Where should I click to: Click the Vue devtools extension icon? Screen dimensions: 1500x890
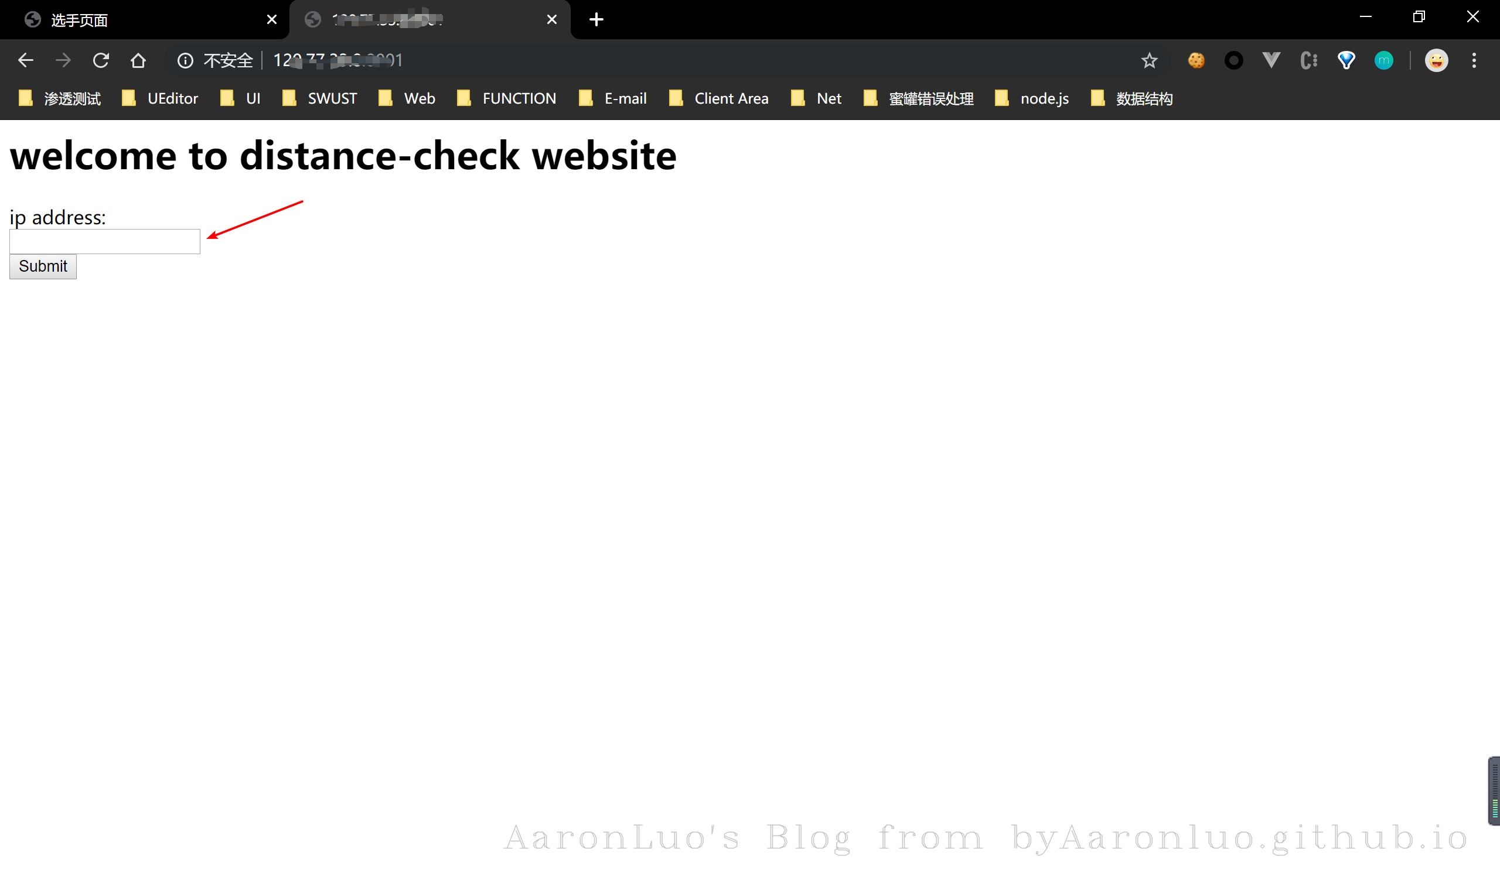[x=1271, y=60]
